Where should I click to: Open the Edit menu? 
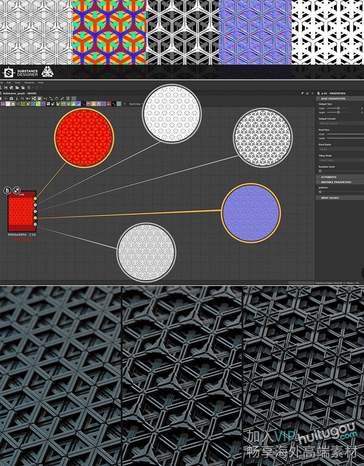point(9,83)
